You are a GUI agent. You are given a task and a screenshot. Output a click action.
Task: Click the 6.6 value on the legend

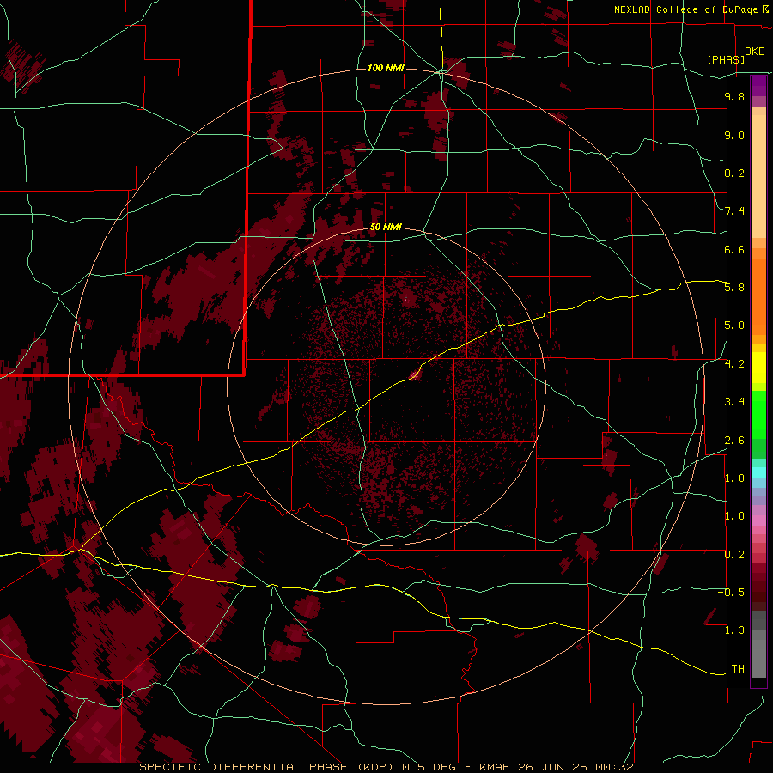[734, 249]
